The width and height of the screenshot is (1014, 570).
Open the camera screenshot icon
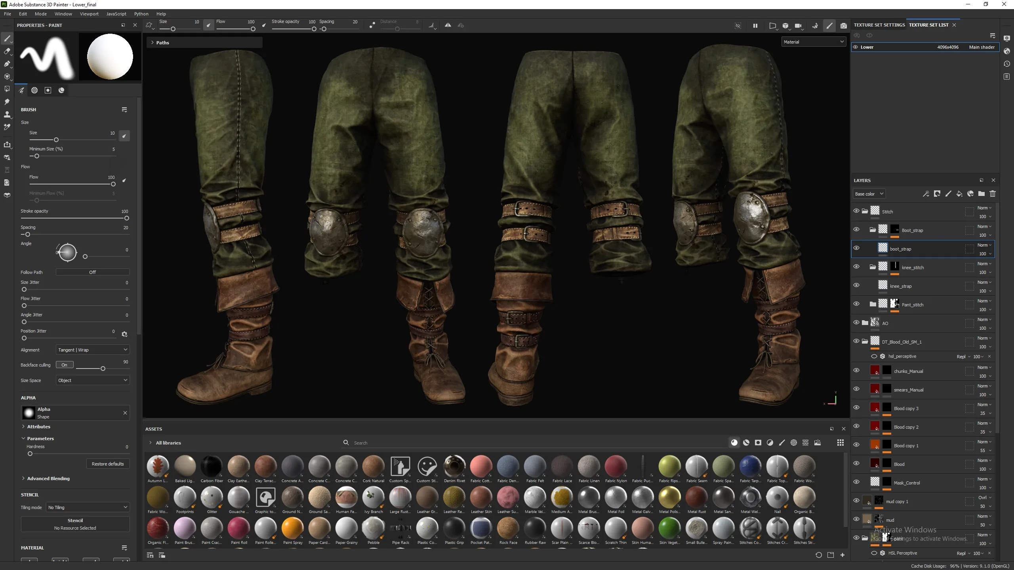pos(843,26)
